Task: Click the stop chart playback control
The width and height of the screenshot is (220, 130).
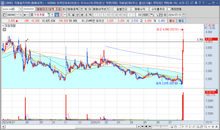Action: click(x=146, y=126)
